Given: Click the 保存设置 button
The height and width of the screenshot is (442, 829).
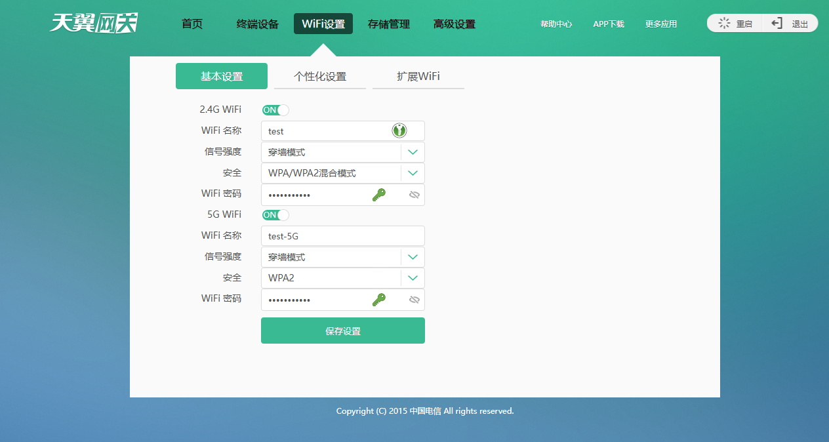Looking at the screenshot, I should pos(343,331).
